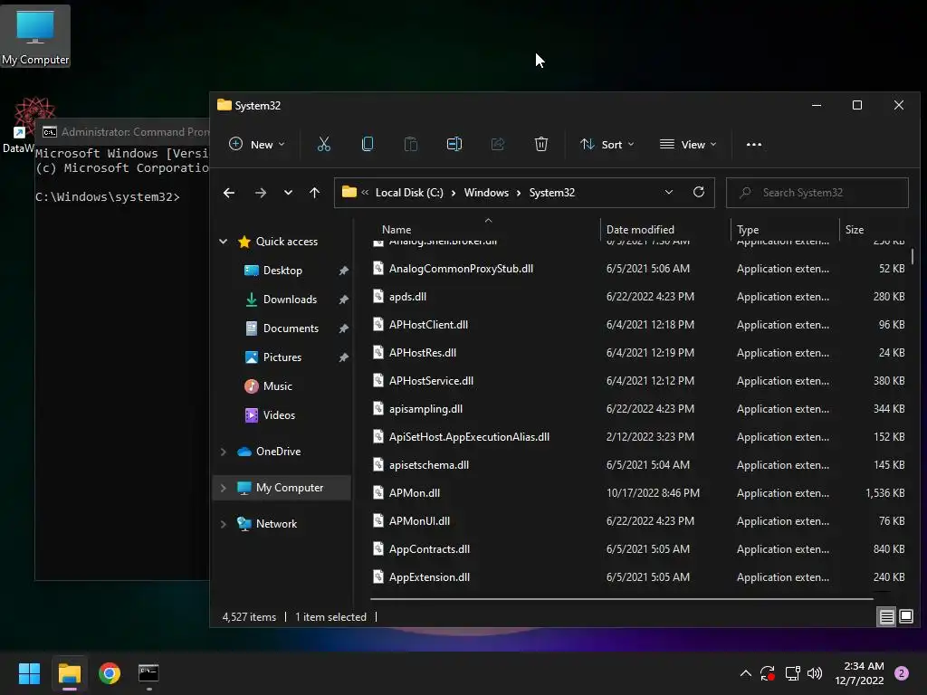The image size is (927, 695).
Task: Switch to large thumbnails view icon
Action: pyautogui.click(x=905, y=617)
